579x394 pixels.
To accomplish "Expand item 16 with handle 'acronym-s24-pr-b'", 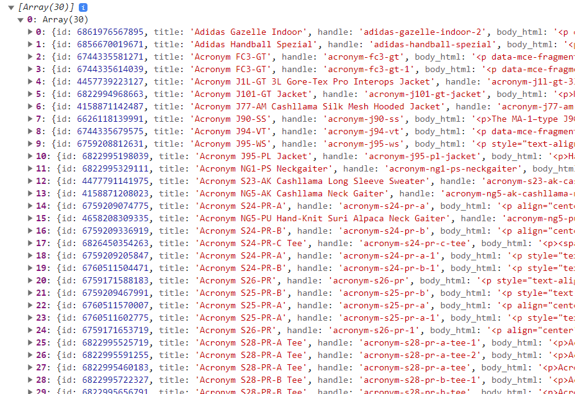I will [30, 231].
